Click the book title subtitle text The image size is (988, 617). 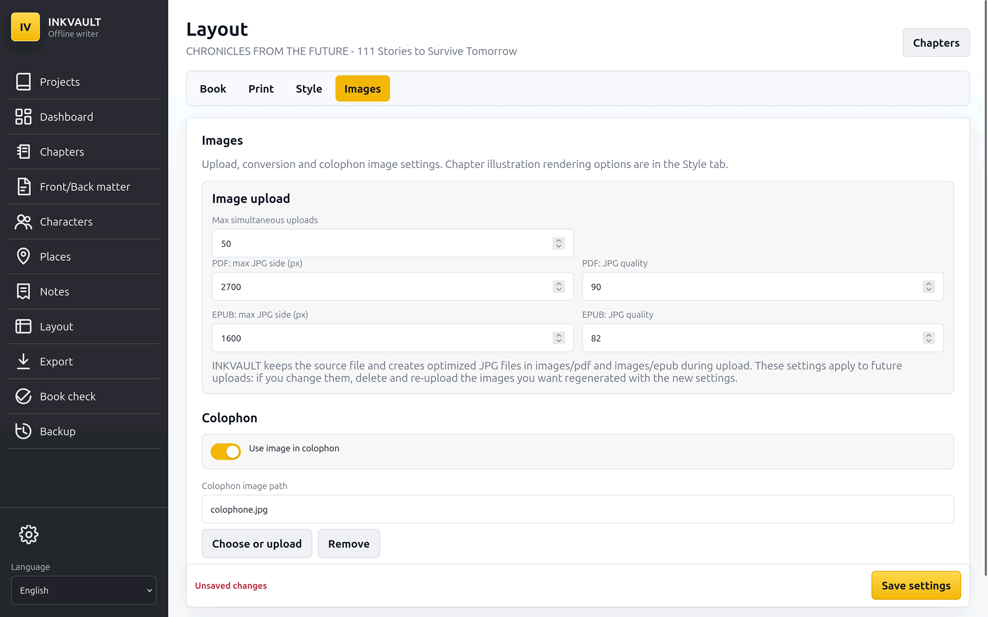pyautogui.click(x=351, y=51)
